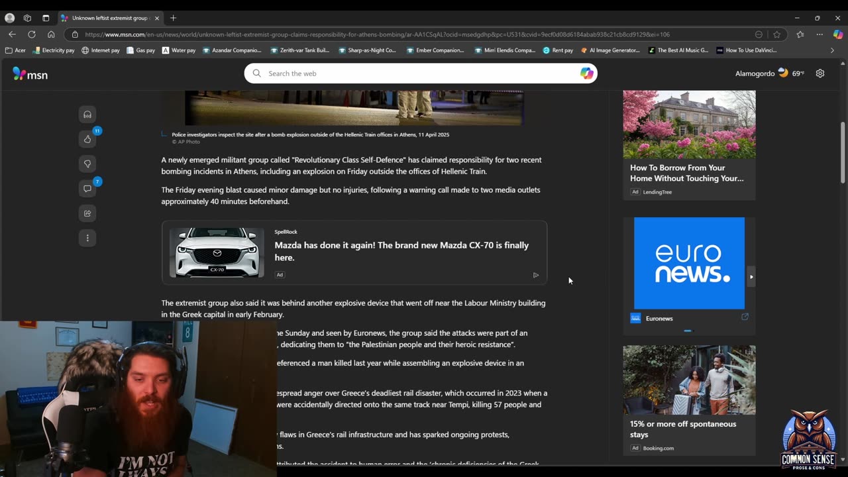Advance the Euronews carousel with next arrow
Image resolution: width=848 pixels, height=477 pixels.
coord(751,276)
